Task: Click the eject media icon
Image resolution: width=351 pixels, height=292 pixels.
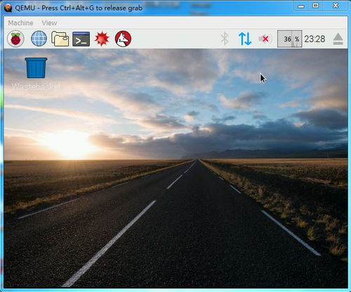Action: [338, 39]
